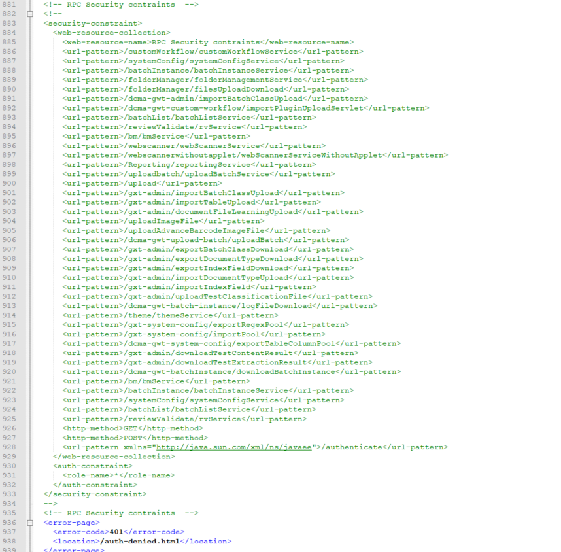Click the /upload url-pattern line

click(143, 183)
